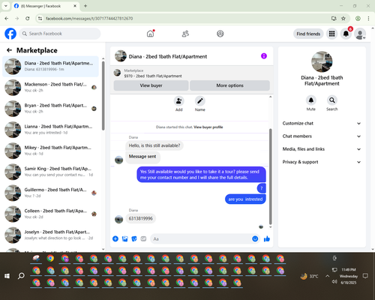Click the Home icon in top navigation
The image size is (375, 300).
(x=150, y=34)
